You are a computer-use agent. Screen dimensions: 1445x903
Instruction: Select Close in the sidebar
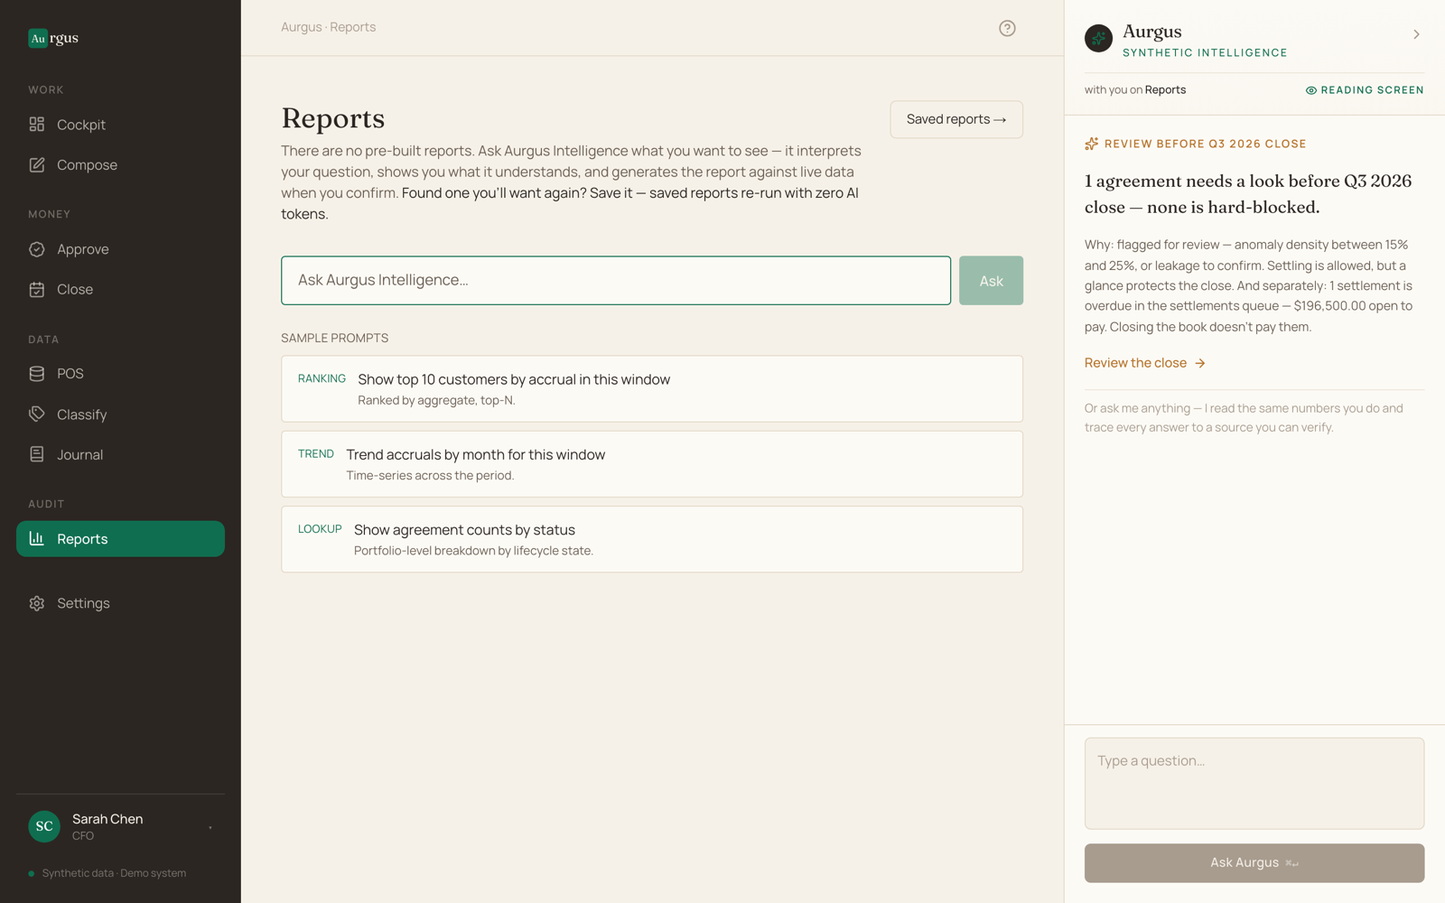[x=120, y=289]
